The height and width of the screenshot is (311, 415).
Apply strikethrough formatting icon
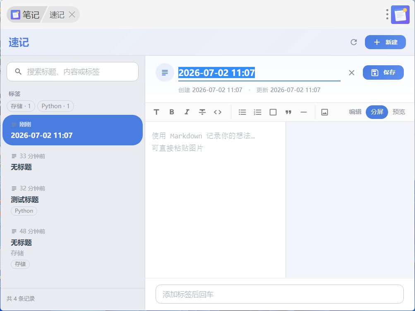pyautogui.click(x=202, y=112)
